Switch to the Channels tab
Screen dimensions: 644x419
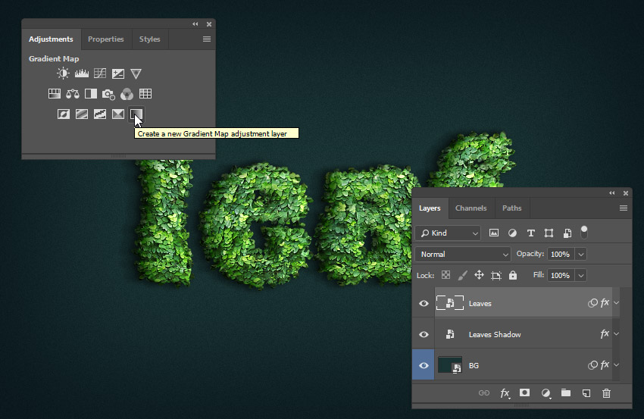470,208
